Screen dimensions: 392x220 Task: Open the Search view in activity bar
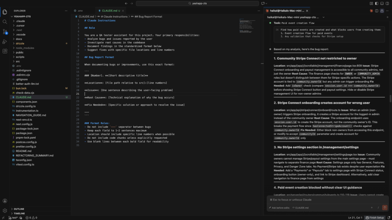click(5, 21)
